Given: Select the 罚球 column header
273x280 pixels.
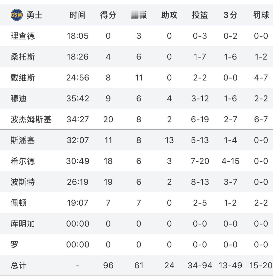Looking at the screenshot, I should coord(261,15).
